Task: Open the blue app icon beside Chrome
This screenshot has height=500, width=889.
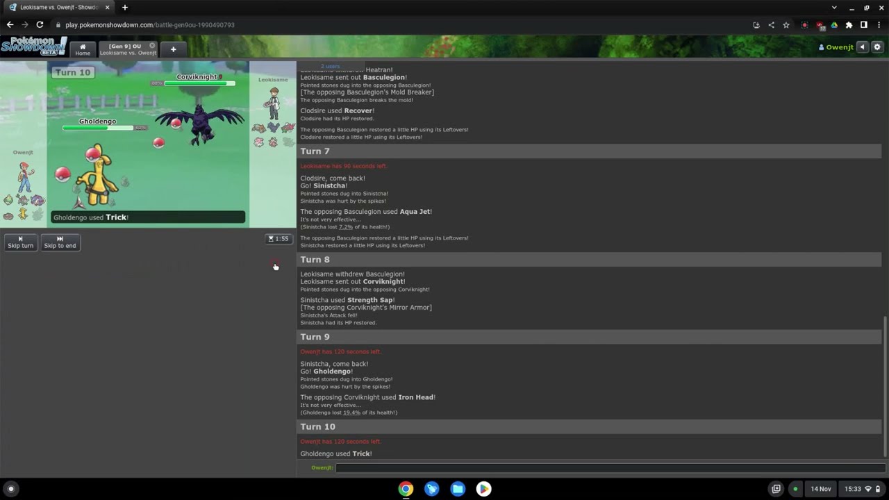Action: tap(432, 489)
